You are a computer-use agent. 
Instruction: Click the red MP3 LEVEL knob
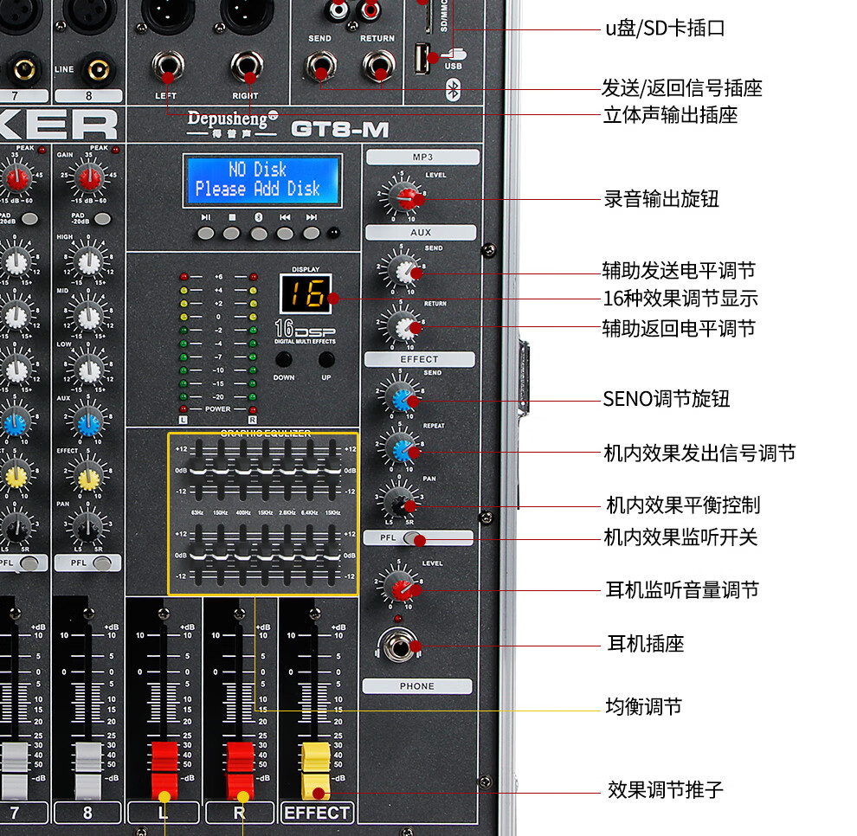(401, 197)
